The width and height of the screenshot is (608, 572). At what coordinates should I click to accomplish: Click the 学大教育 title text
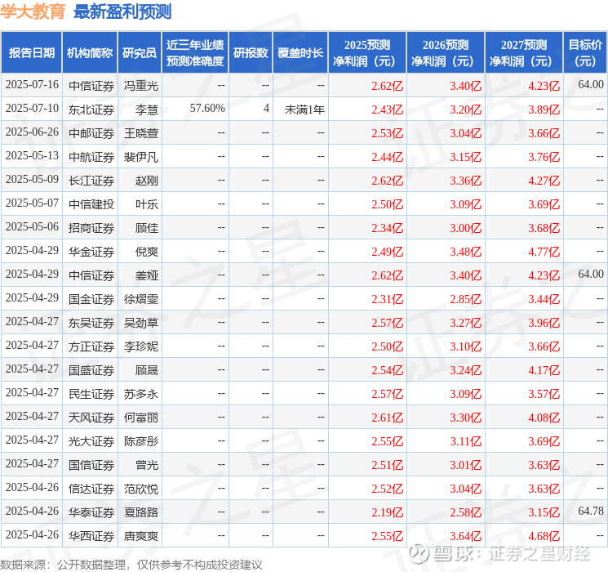33,11
